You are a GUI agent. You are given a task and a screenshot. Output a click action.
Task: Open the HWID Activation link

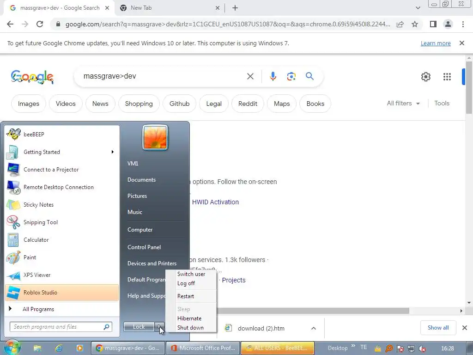tap(215, 202)
